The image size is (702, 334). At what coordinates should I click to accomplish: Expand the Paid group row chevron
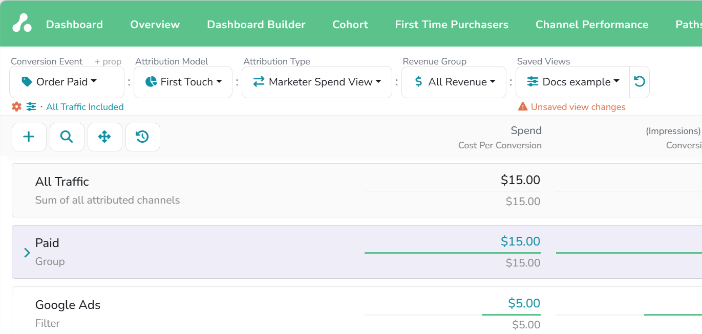(x=27, y=252)
